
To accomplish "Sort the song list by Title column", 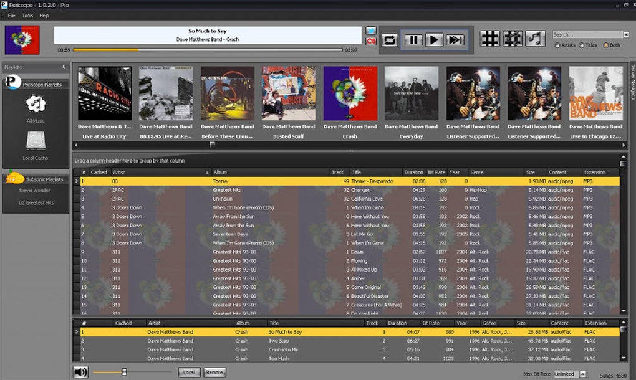I will click(376, 172).
